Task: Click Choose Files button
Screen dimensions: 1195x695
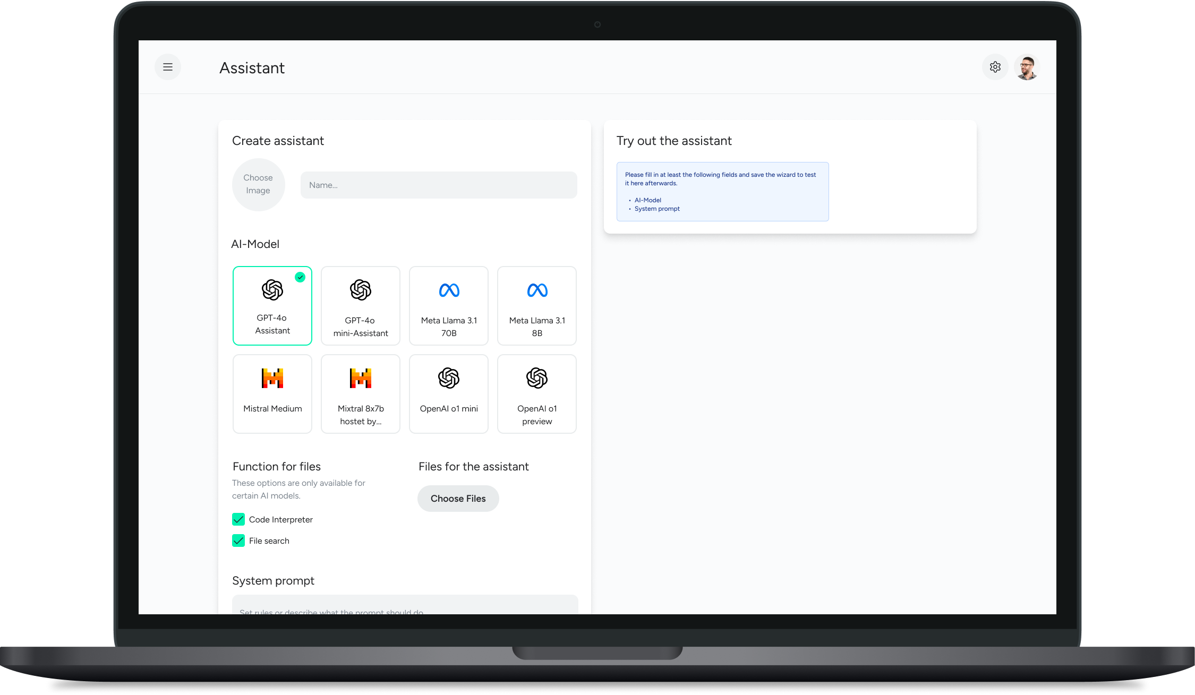Action: coord(458,498)
